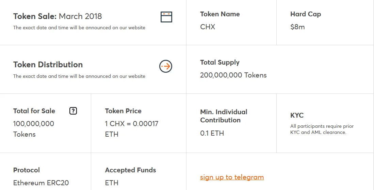
Task: Click the orange arrow circle icon
Action: [166, 66]
